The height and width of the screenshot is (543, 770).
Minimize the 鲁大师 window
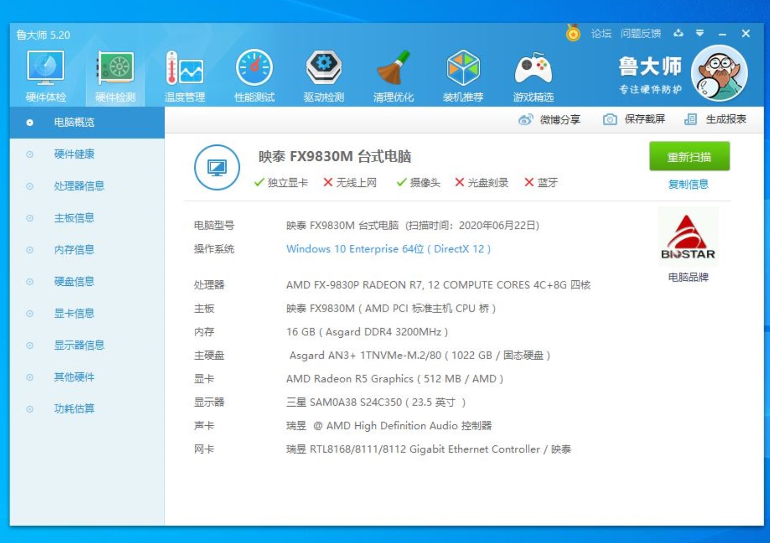(723, 34)
